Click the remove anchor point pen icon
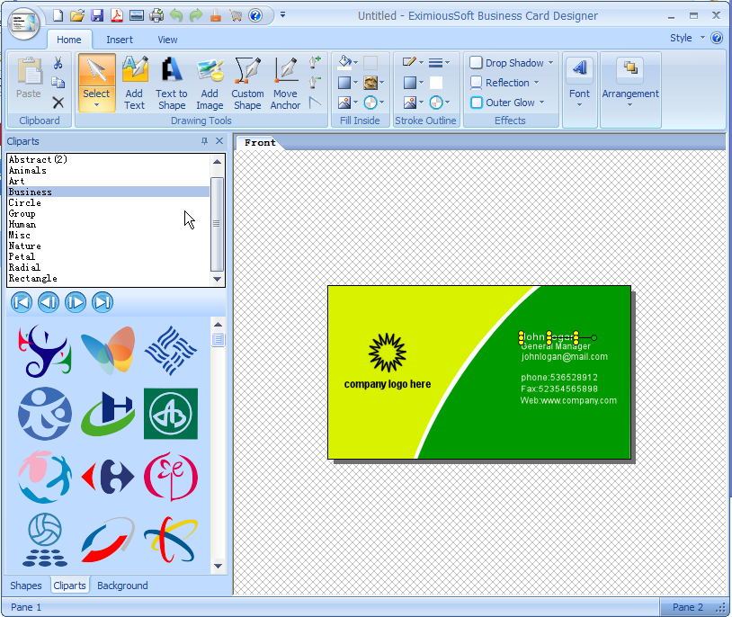The width and height of the screenshot is (732, 617). [x=315, y=82]
